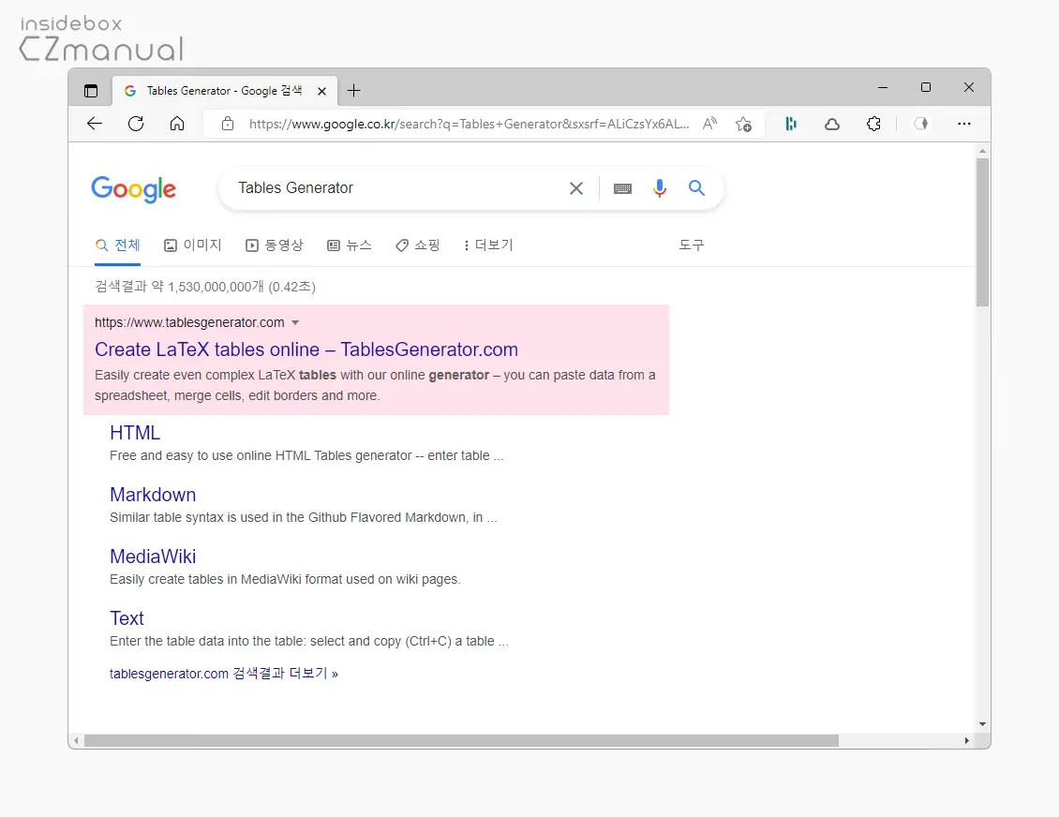Go back with the back arrow
The image size is (1059, 817).
[x=95, y=124]
